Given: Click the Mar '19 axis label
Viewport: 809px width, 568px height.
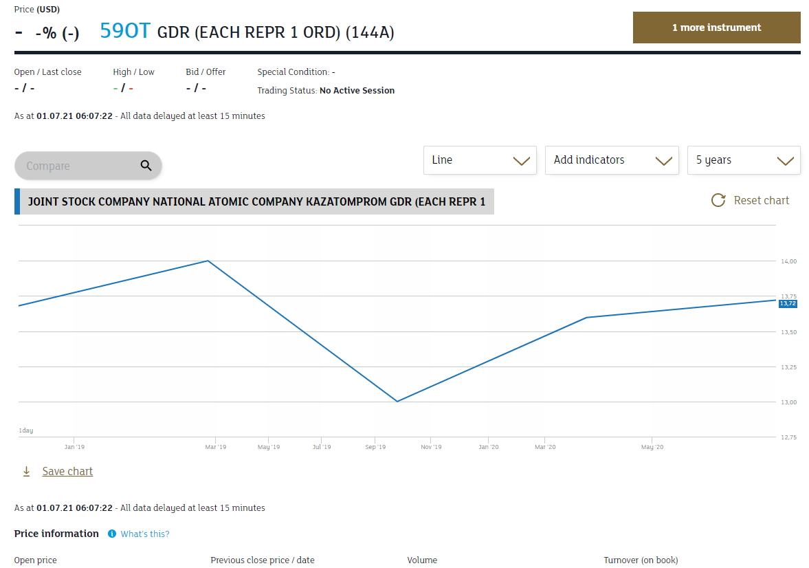Looking at the screenshot, I should [x=216, y=447].
